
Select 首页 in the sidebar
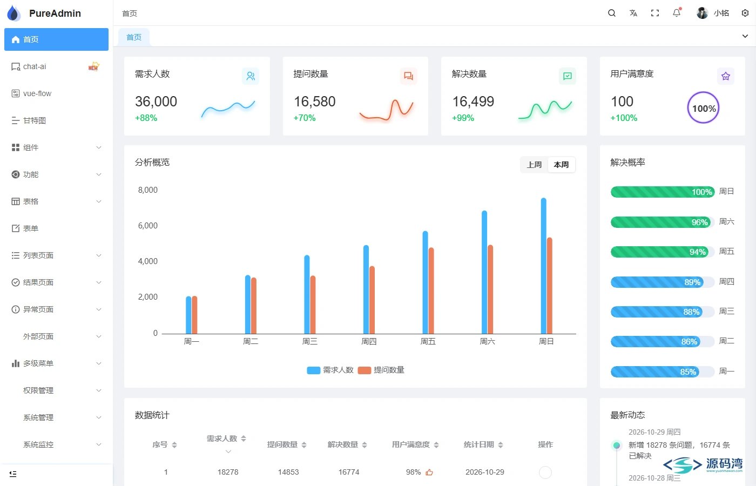(56, 39)
